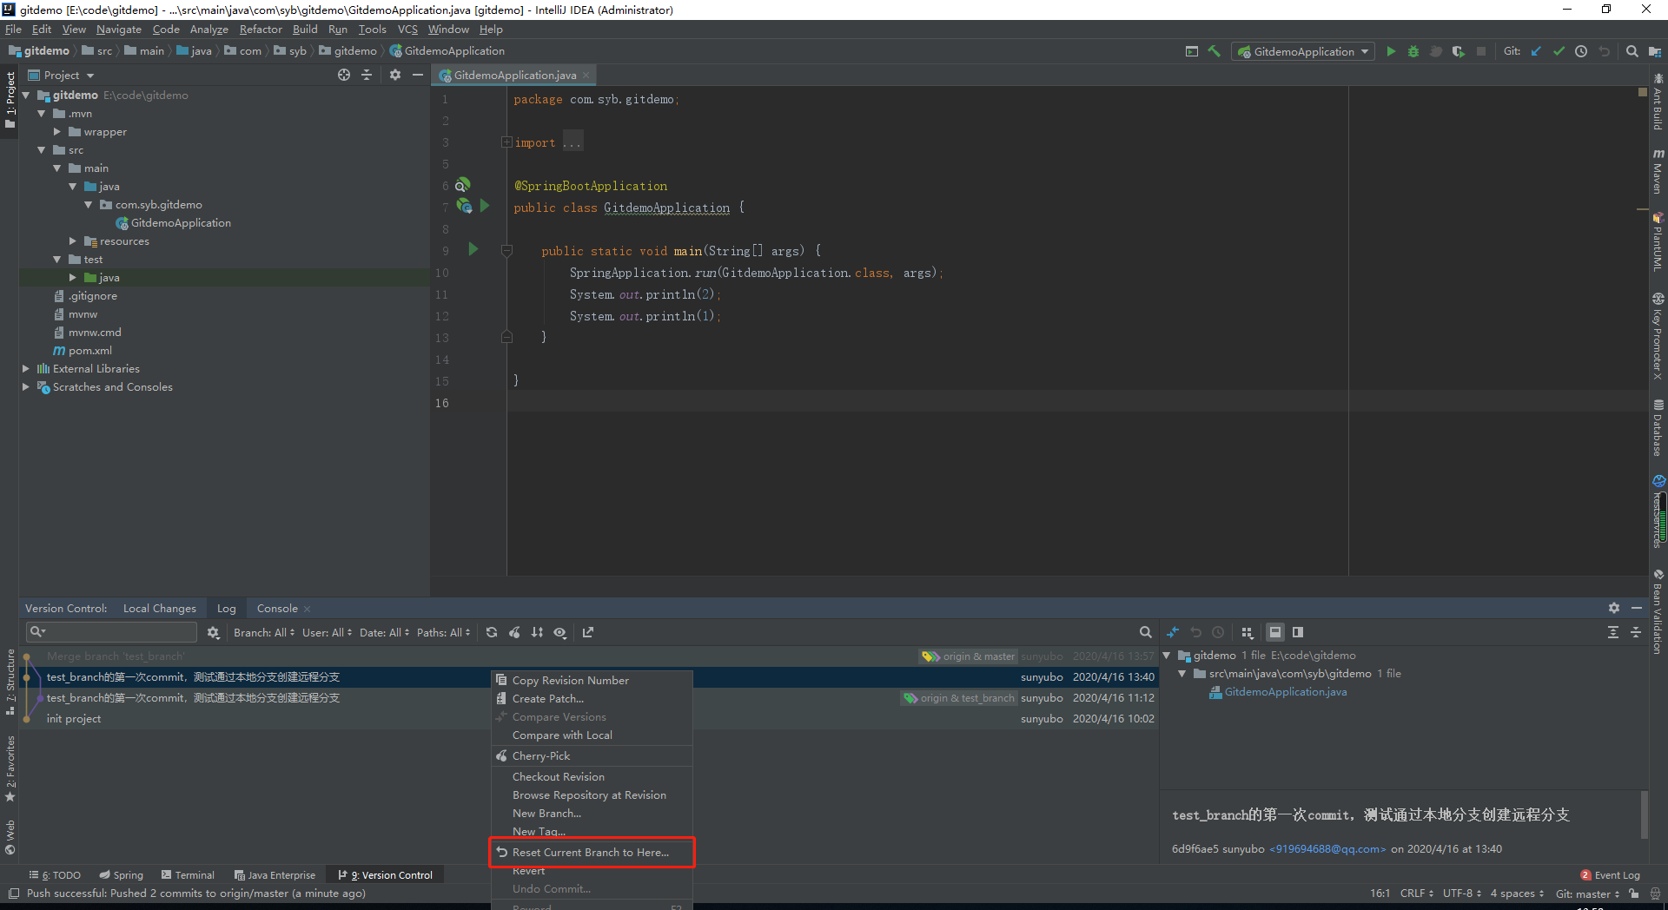The image size is (1668, 910).
Task: Toggle IntelliSort icon in log toolbar
Action: 537,632
